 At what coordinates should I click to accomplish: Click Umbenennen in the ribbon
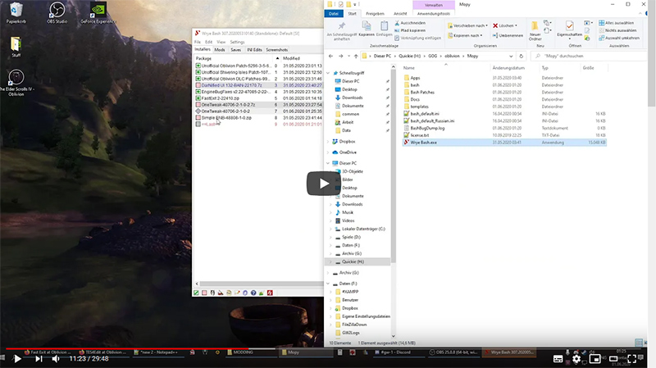tap(508, 35)
